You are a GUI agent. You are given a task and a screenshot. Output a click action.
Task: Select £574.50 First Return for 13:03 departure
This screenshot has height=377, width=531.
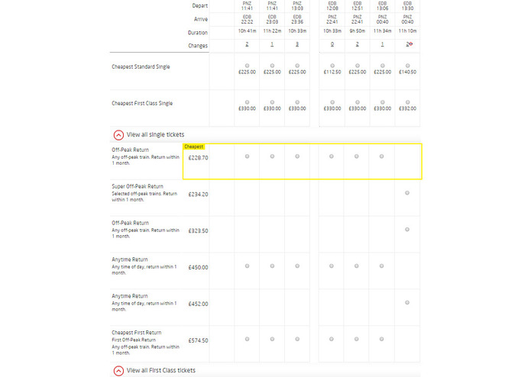tap(297, 339)
